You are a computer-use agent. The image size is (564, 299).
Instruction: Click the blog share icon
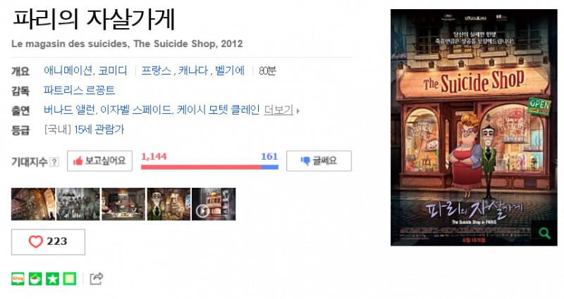[18, 279]
